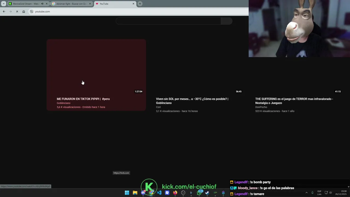Open THE SUFFERING juego de TERROR title

294,101
